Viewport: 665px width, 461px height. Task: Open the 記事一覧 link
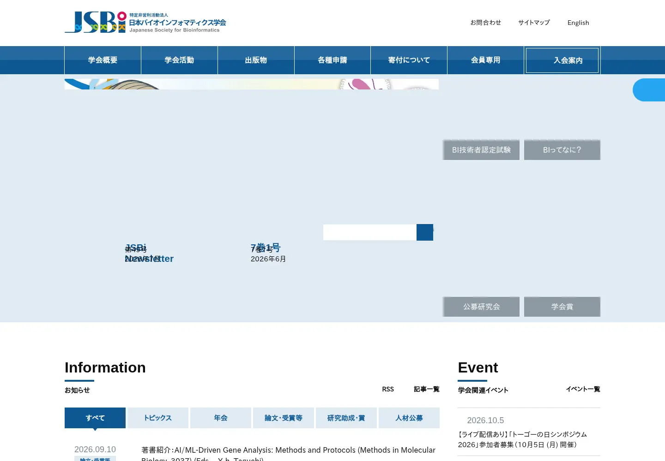[427, 389]
